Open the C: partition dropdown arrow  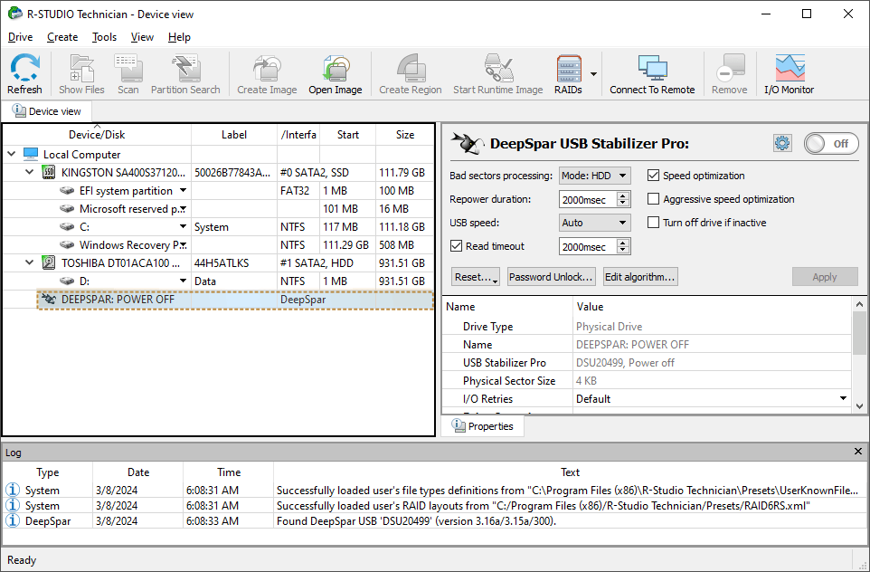(183, 226)
